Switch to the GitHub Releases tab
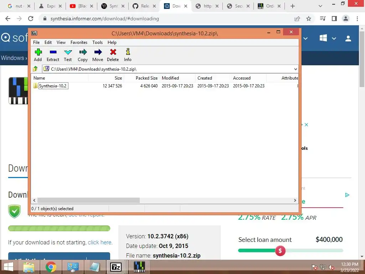This screenshot has width=365, height=274. pos(144,6)
